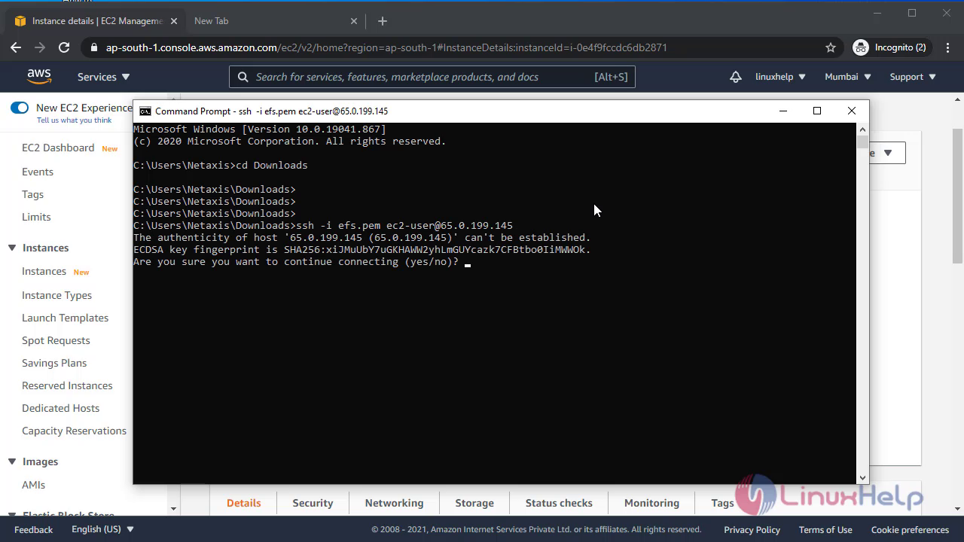Screen dimensions: 964x542
Task: Open AMIs in the sidebar
Action: click(x=33, y=485)
